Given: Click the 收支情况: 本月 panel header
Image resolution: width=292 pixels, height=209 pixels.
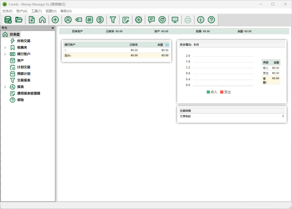Looking at the screenshot, I should click(232, 45).
